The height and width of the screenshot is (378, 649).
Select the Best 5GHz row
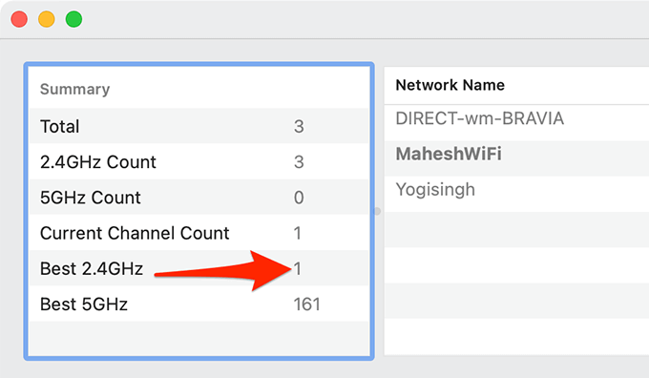pos(199,304)
